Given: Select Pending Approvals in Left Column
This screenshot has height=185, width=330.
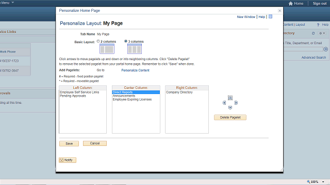Looking at the screenshot, I should [x=73, y=96].
